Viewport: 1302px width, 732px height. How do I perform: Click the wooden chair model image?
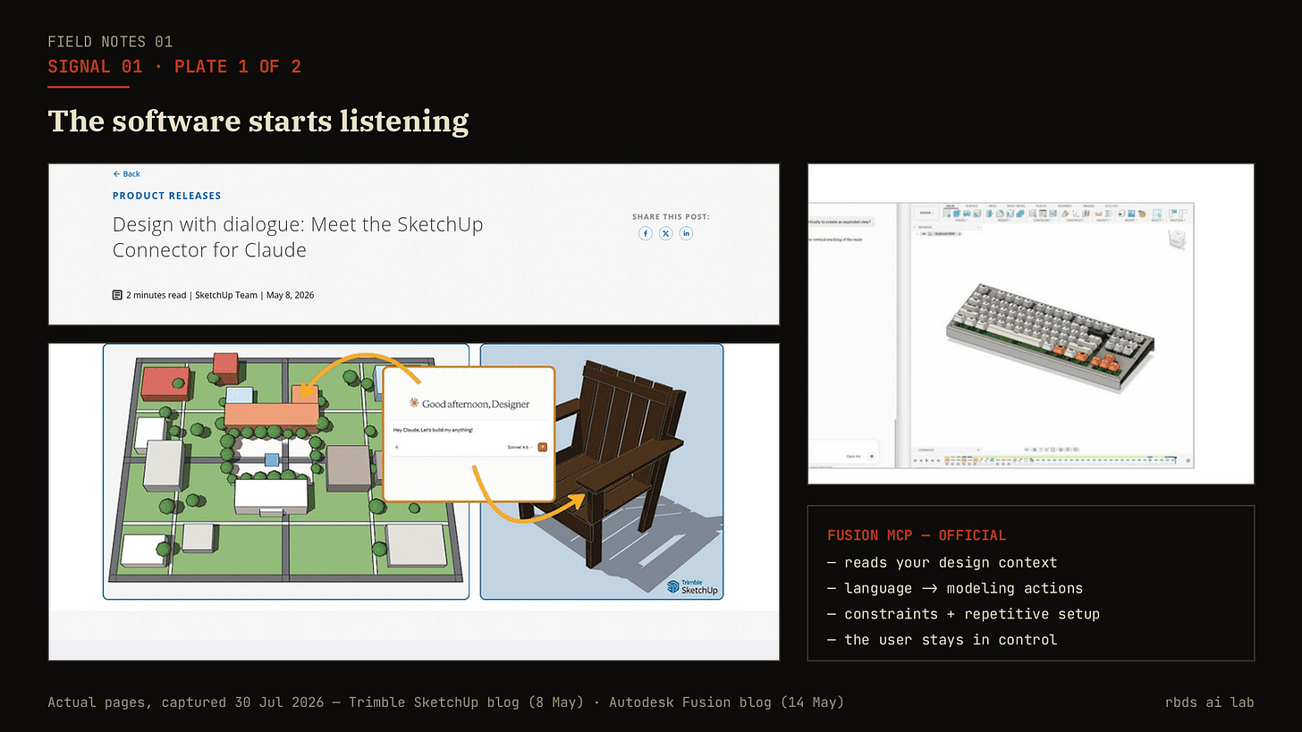click(602, 471)
